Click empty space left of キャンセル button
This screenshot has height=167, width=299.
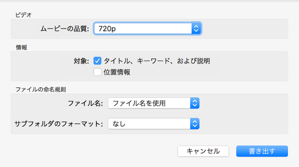(104, 151)
